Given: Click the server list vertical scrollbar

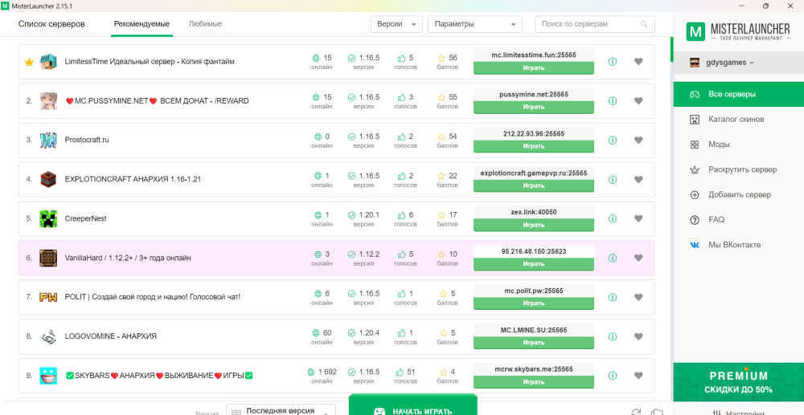Looking at the screenshot, I should click(671, 49).
